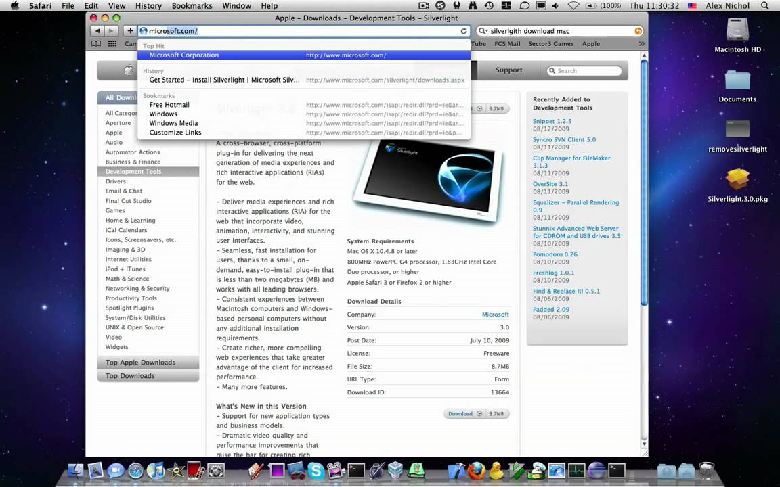Image resolution: width=780 pixels, height=487 pixels.
Task: Click the page's vertical scrollbar thumb
Action: (x=644, y=183)
